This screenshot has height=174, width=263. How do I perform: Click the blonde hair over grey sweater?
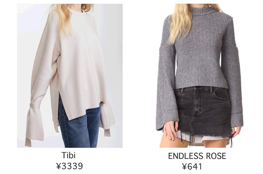click(182, 22)
